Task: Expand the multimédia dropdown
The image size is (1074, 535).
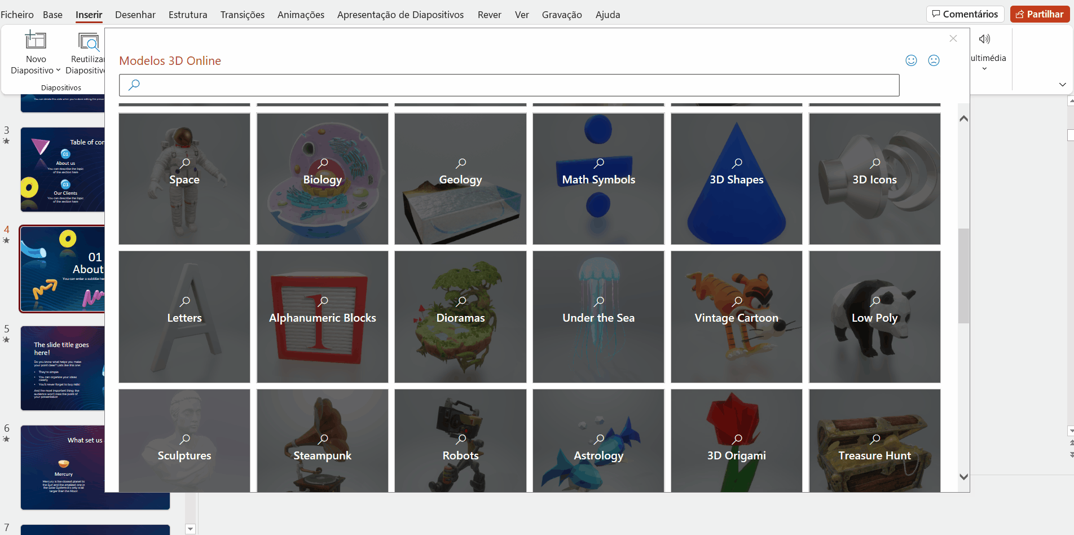Action: [x=984, y=69]
